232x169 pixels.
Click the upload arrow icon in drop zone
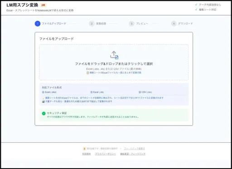point(114,55)
